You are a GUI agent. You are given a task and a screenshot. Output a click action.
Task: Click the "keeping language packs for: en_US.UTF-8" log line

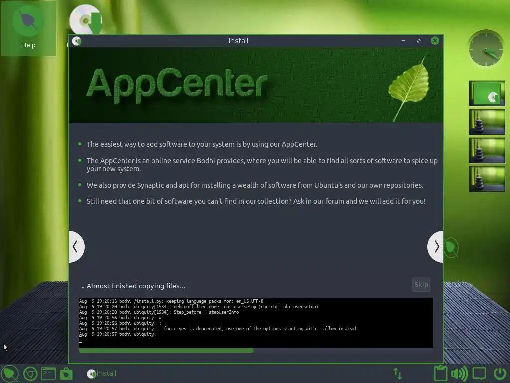[171, 301]
